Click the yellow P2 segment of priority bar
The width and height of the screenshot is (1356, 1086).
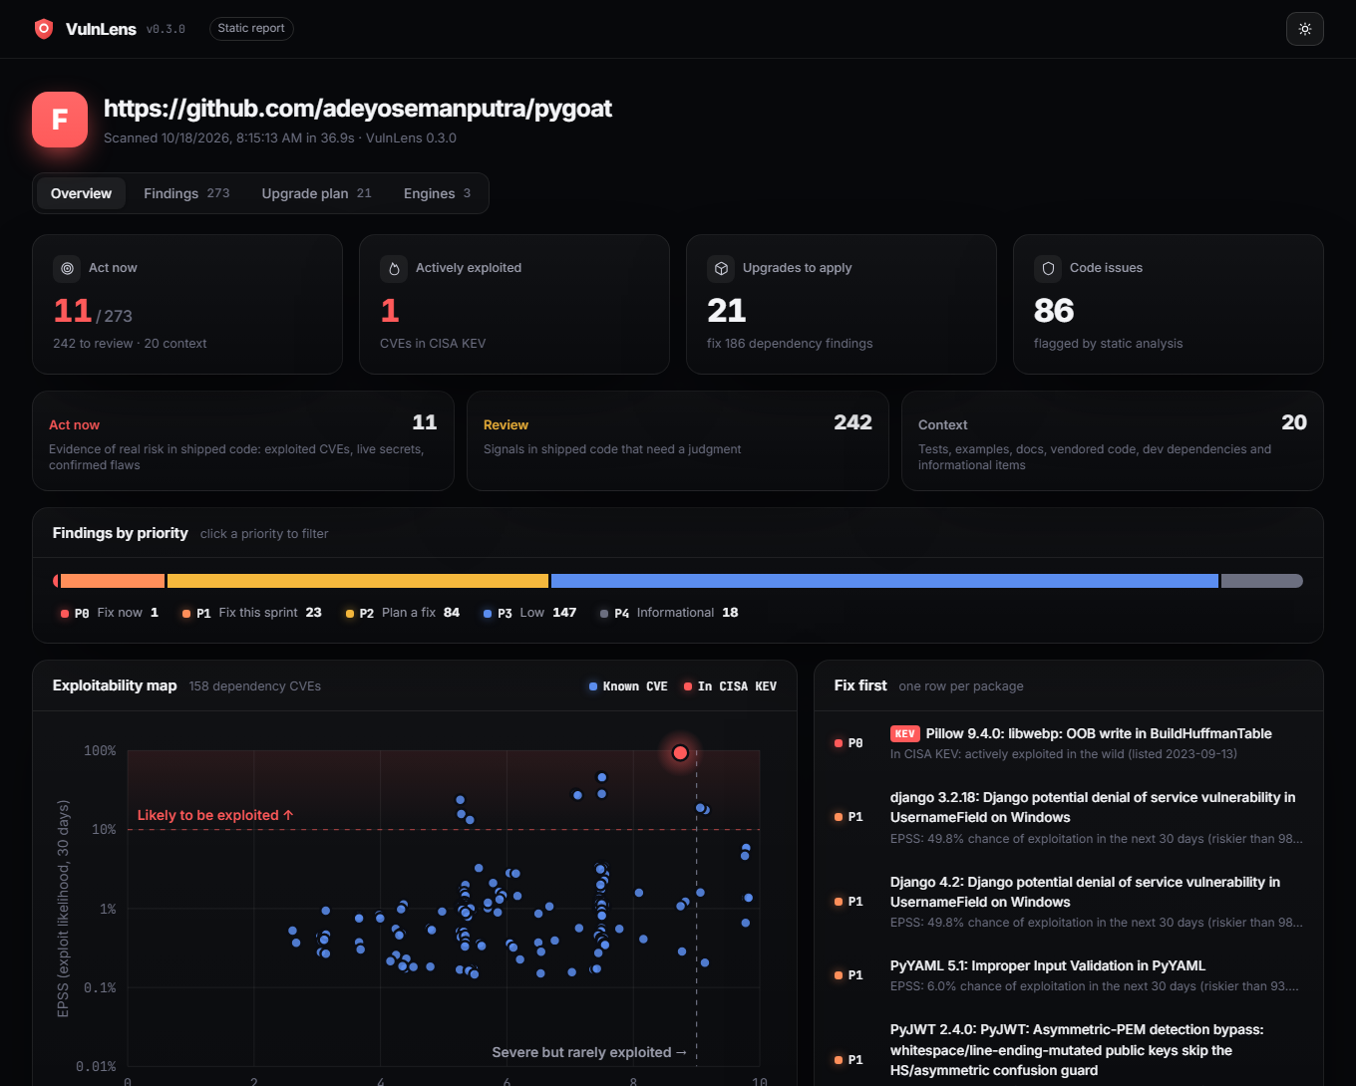pos(358,581)
